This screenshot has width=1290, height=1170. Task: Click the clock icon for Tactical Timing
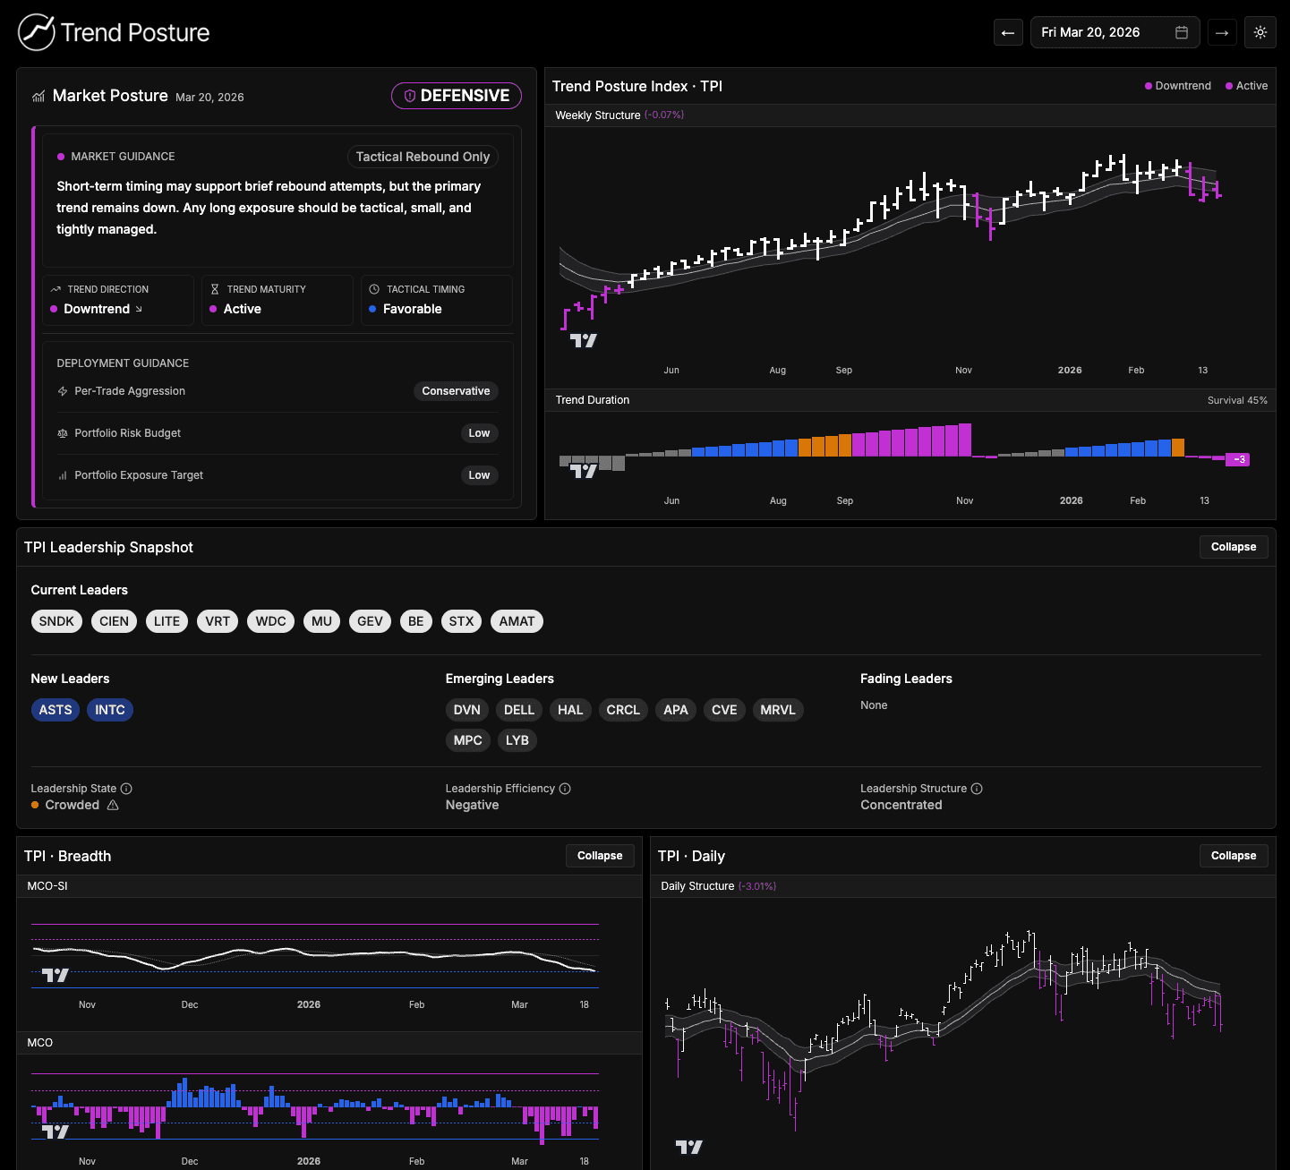coord(374,288)
